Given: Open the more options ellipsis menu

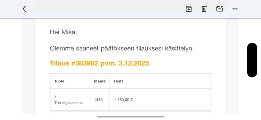Looking at the screenshot, I should coord(235,9).
